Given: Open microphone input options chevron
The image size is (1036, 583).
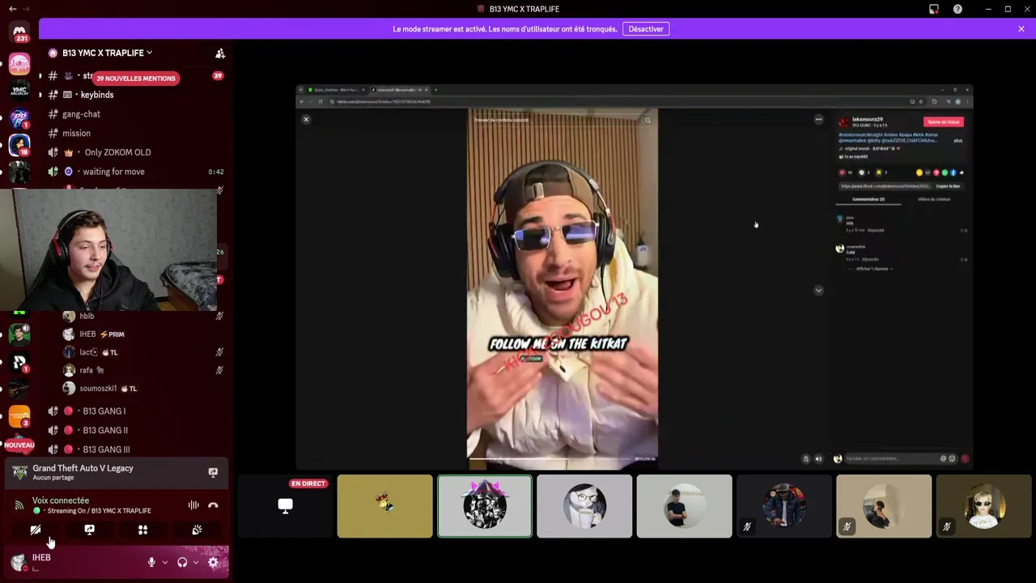Looking at the screenshot, I should pyautogui.click(x=165, y=562).
